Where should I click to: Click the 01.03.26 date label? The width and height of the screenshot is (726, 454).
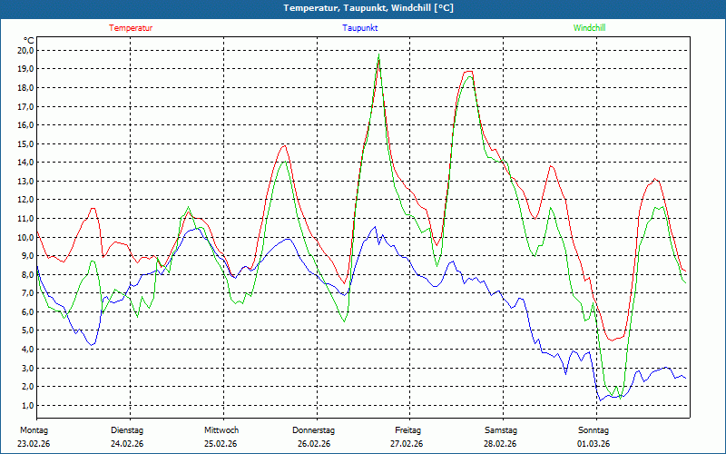[x=594, y=444]
